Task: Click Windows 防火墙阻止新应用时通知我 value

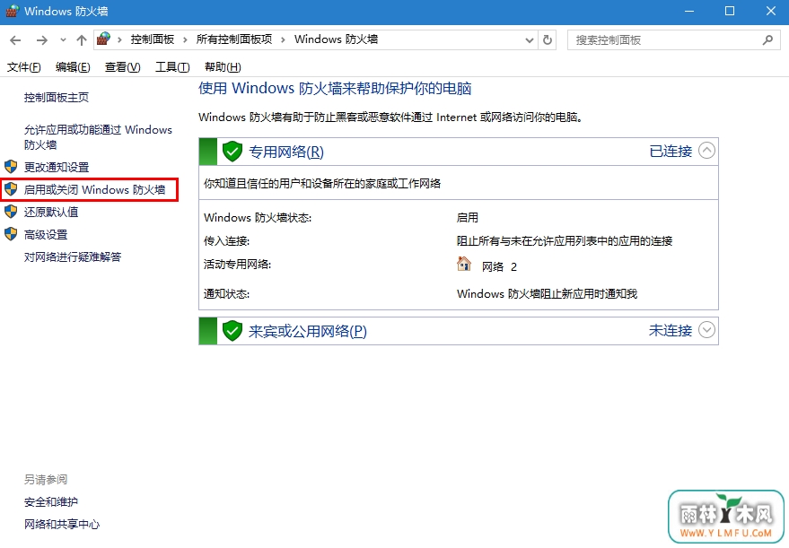Action: pyautogui.click(x=547, y=293)
